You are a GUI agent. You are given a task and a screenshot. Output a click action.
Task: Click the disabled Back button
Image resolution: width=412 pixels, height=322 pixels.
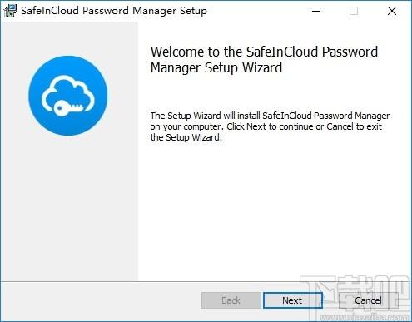(x=231, y=300)
